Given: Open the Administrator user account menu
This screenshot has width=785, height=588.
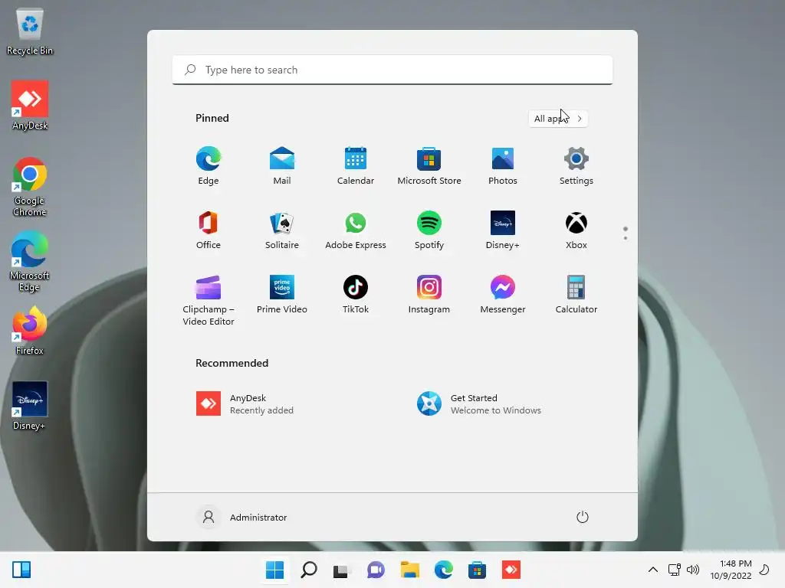Looking at the screenshot, I should (x=242, y=517).
